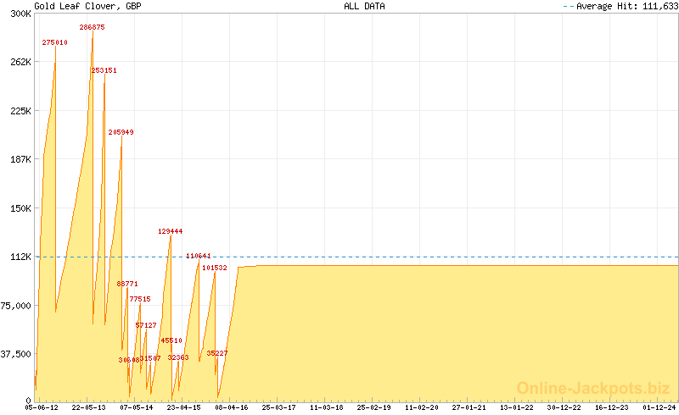This screenshot has width=679, height=415.
Task: Select the 22-05-13 date on x-axis
Action: (x=89, y=407)
